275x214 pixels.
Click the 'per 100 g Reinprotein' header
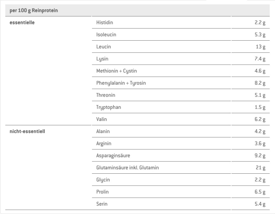point(34,10)
